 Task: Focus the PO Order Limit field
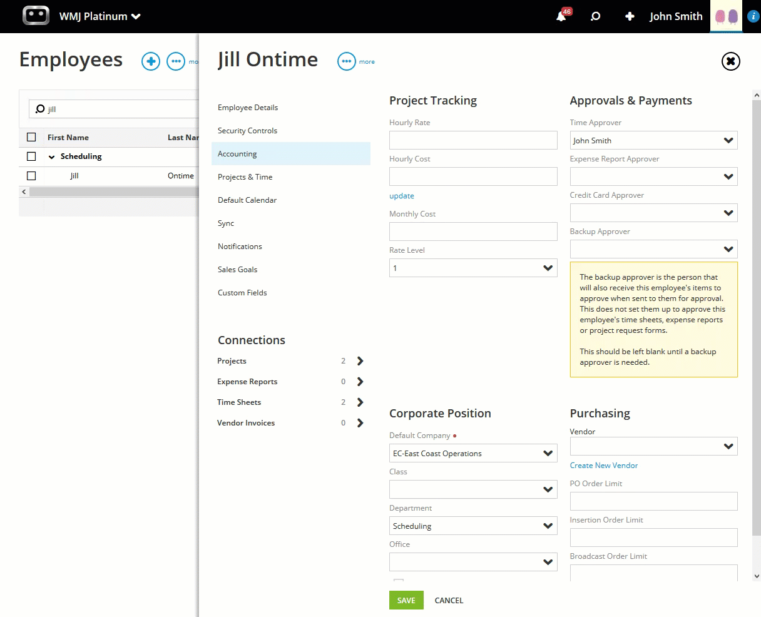click(653, 501)
